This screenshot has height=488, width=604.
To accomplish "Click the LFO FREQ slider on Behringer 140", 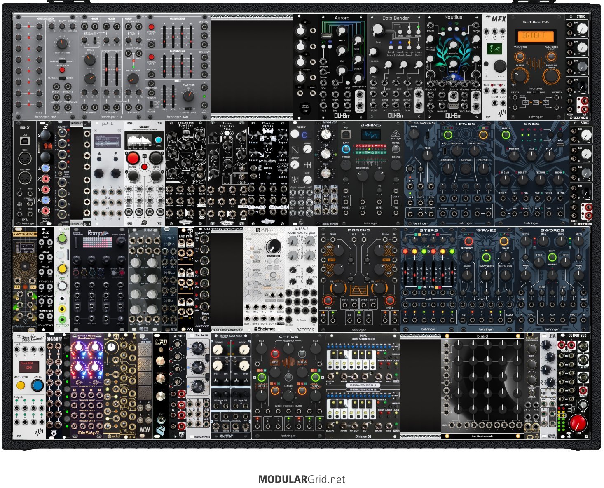I will tap(164, 96).
